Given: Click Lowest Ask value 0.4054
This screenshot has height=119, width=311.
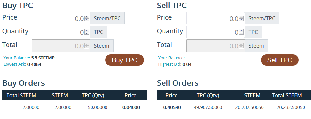Looking at the screenshot, I should [x=34, y=64].
